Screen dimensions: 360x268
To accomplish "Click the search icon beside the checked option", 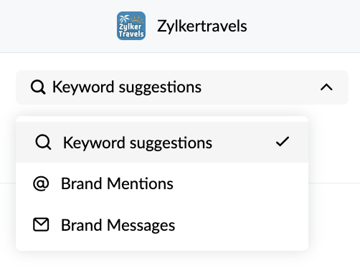I will 43,143.
